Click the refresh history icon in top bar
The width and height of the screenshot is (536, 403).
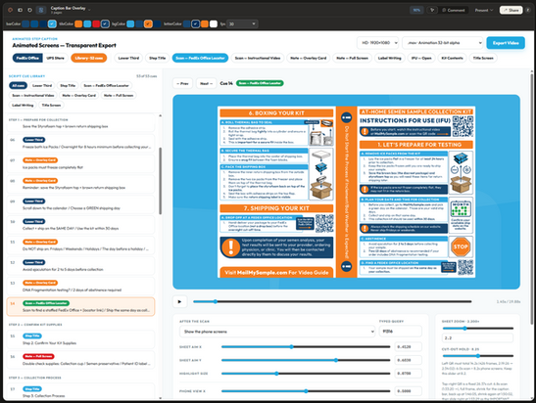[x=29, y=10]
